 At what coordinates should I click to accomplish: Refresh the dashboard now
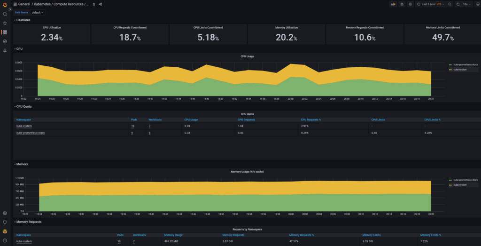coord(458,4)
